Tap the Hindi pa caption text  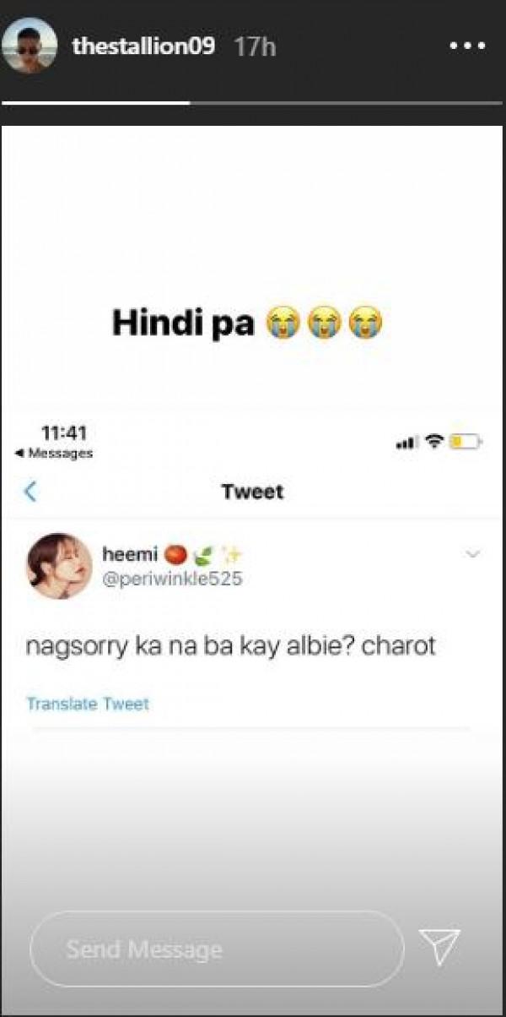point(247,324)
